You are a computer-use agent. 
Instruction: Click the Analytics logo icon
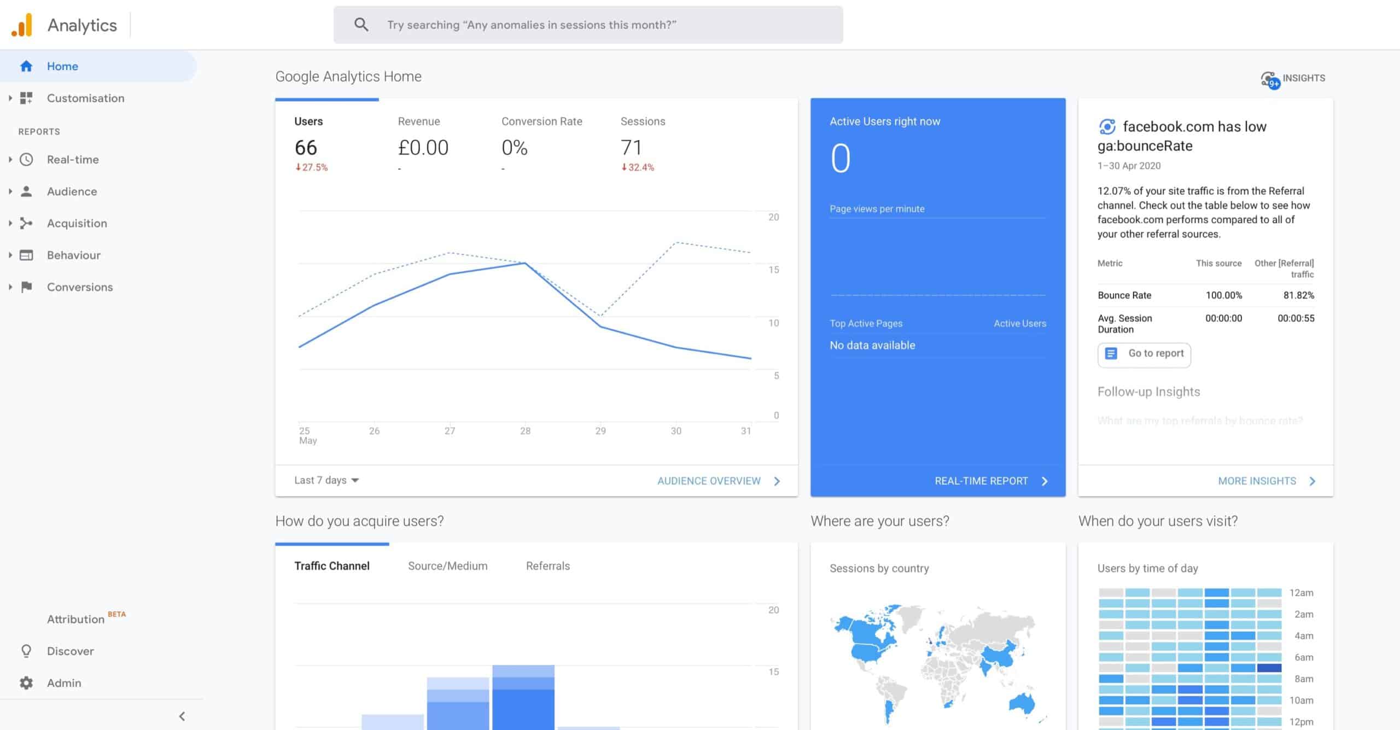pos(22,25)
